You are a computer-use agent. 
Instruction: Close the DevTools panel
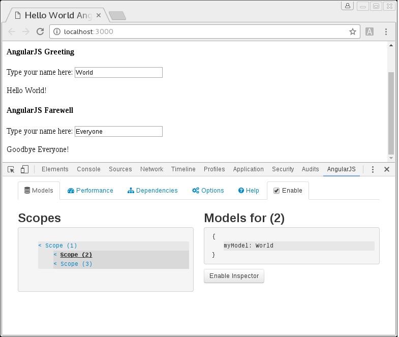point(386,169)
